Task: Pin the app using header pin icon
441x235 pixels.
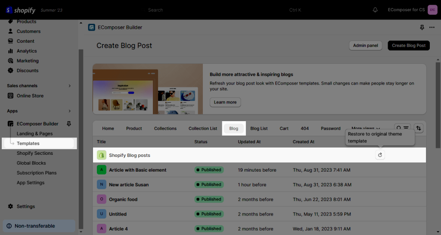Action: [422, 27]
